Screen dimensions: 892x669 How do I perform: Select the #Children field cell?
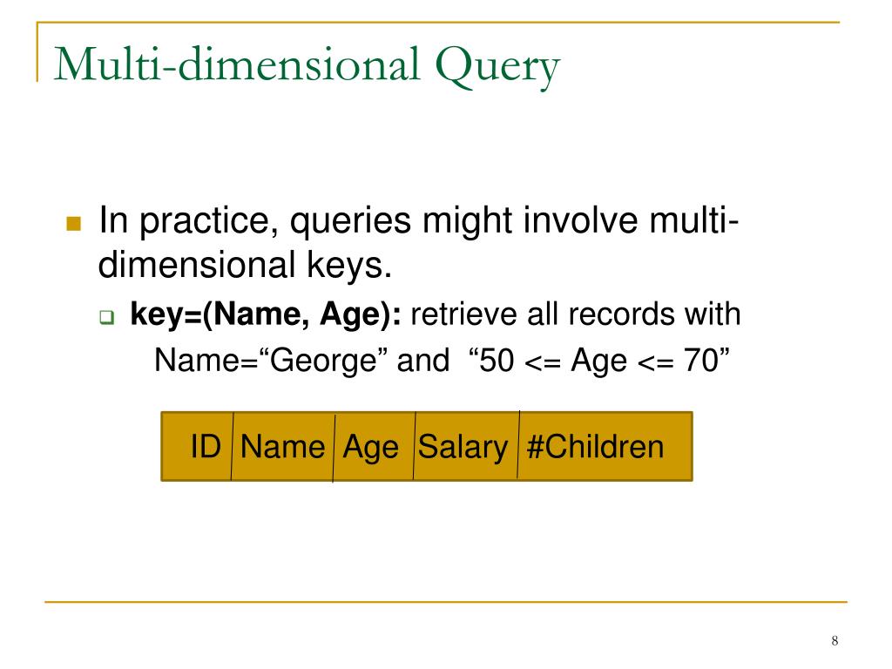pos(605,446)
